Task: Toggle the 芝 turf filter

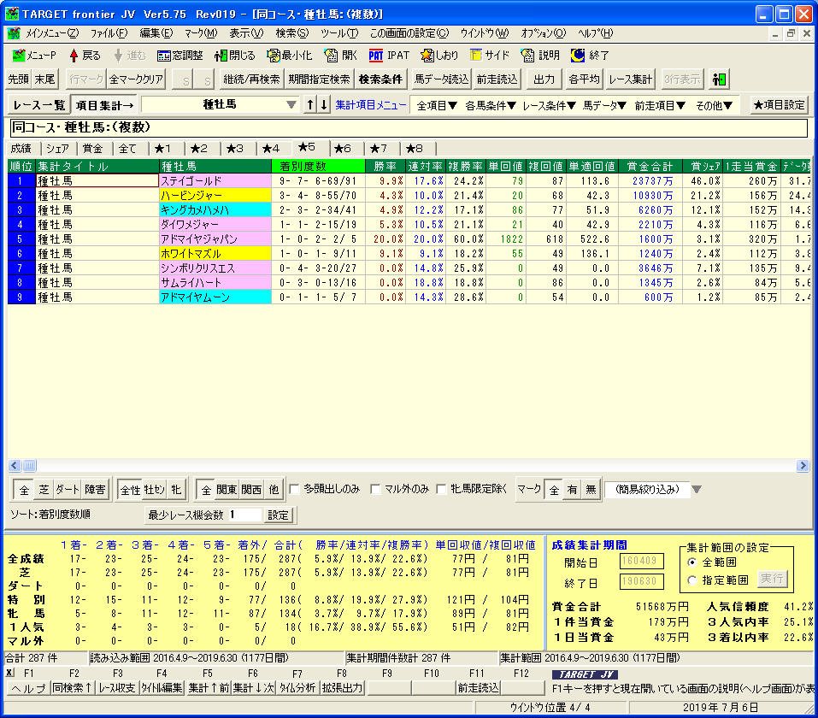Action: [x=44, y=490]
